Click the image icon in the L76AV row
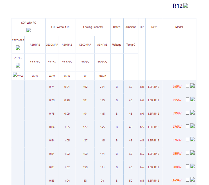Screen dimensions: 209x185 point(192,126)
